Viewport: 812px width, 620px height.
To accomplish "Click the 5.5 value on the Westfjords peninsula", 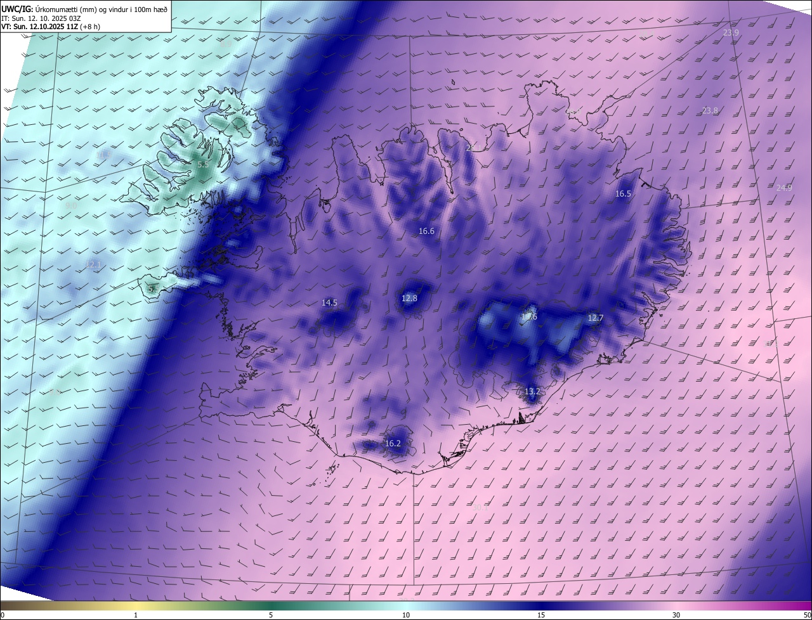I will [x=203, y=164].
